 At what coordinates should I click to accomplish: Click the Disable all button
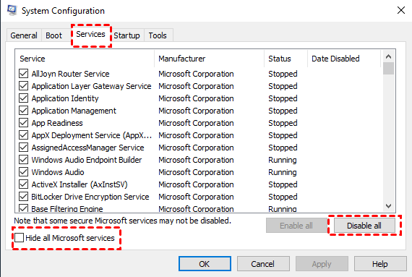coord(364,226)
